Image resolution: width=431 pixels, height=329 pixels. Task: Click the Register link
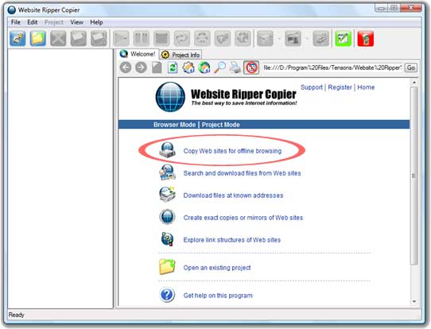340,87
